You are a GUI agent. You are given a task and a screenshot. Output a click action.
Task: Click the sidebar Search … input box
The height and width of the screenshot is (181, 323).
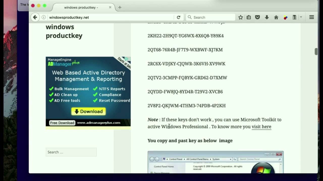pyautogui.click(x=71, y=152)
